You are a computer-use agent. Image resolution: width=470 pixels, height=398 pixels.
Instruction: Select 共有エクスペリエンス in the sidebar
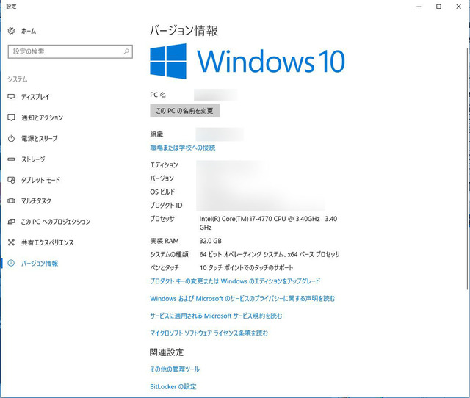point(47,242)
